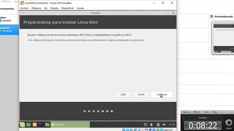Viewport: 234px width, 131px height.
Task: Select the Fedora VM in manager list
Action: [x=9, y=19]
